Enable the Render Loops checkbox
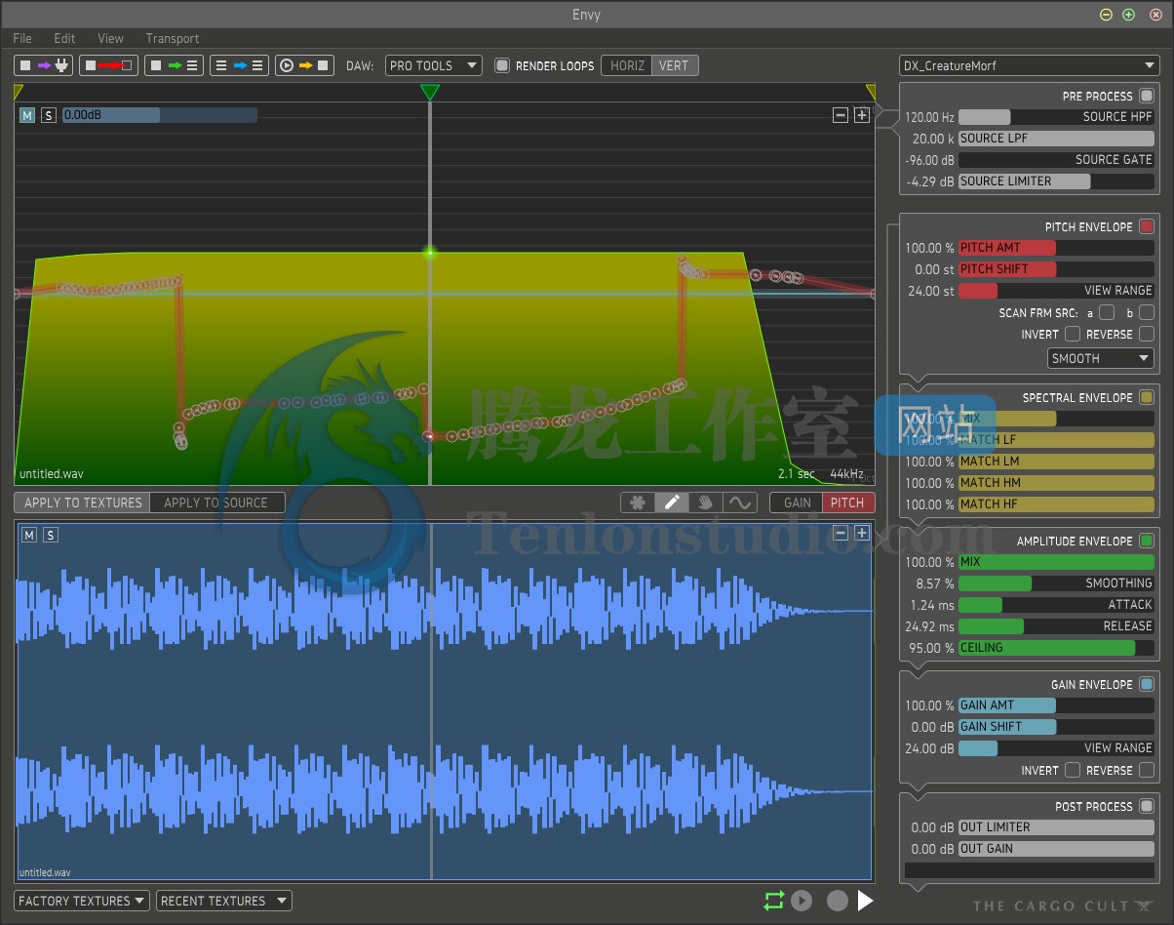 pyautogui.click(x=502, y=65)
